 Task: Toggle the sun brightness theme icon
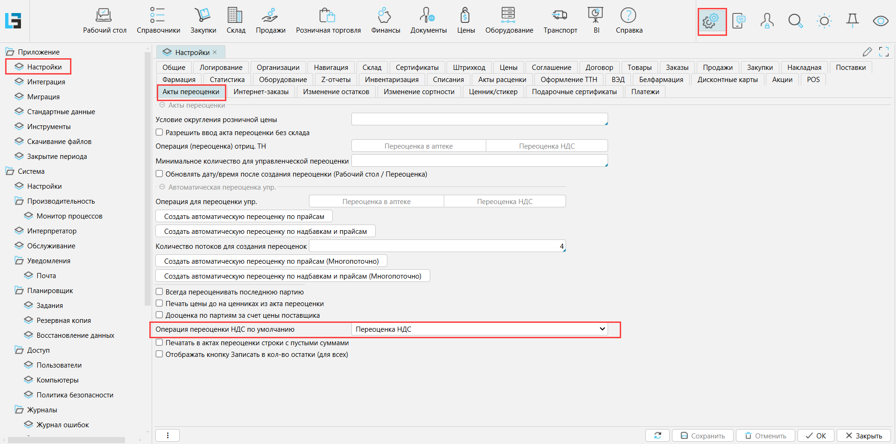(x=824, y=21)
